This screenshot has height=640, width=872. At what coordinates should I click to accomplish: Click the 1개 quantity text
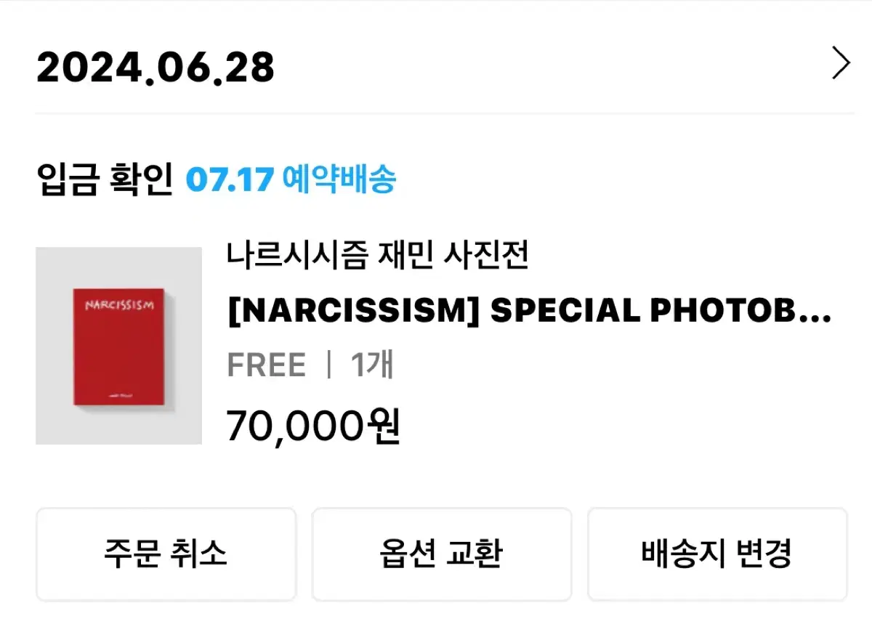[372, 365]
